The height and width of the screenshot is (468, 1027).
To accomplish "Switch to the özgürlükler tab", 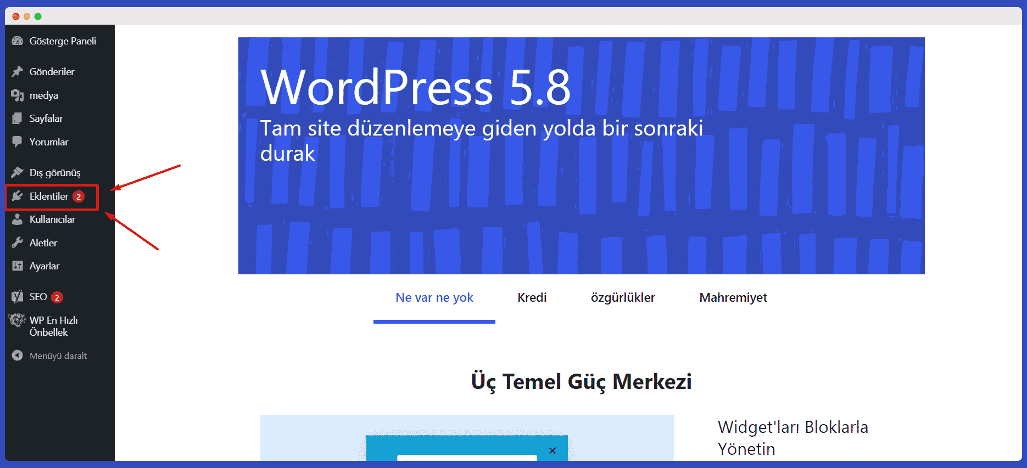I will pyautogui.click(x=623, y=298).
